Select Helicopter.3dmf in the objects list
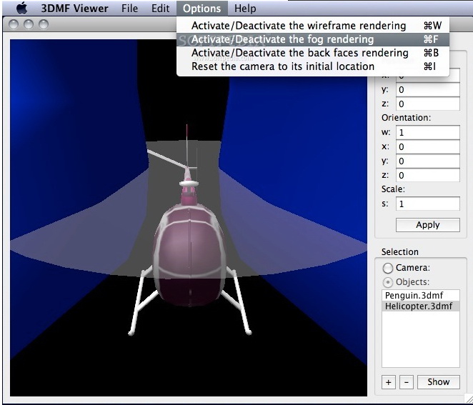473x405 pixels. pyautogui.click(x=421, y=306)
